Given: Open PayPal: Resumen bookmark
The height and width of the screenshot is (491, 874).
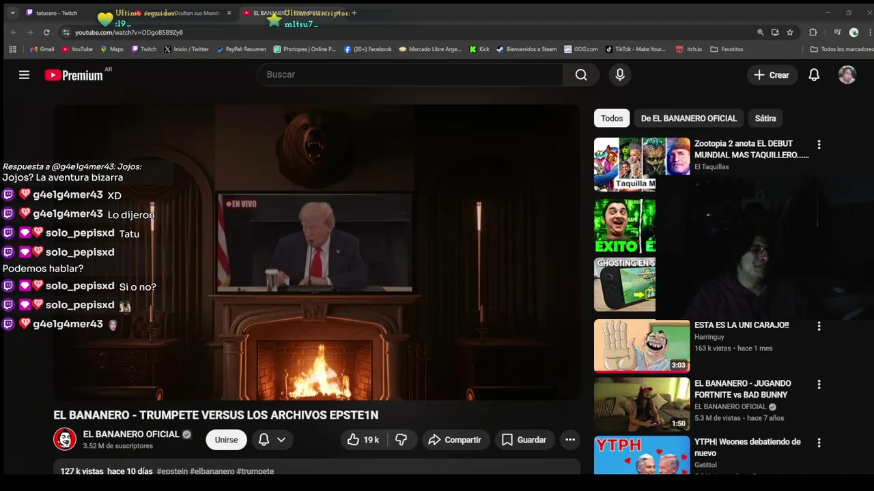Looking at the screenshot, I should (241, 49).
